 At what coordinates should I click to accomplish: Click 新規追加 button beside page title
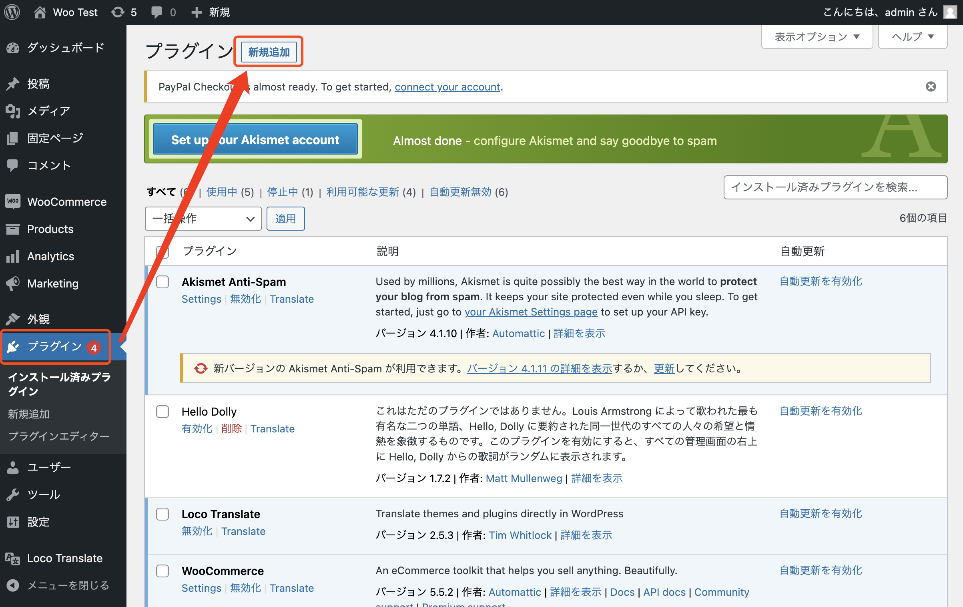coord(269,52)
